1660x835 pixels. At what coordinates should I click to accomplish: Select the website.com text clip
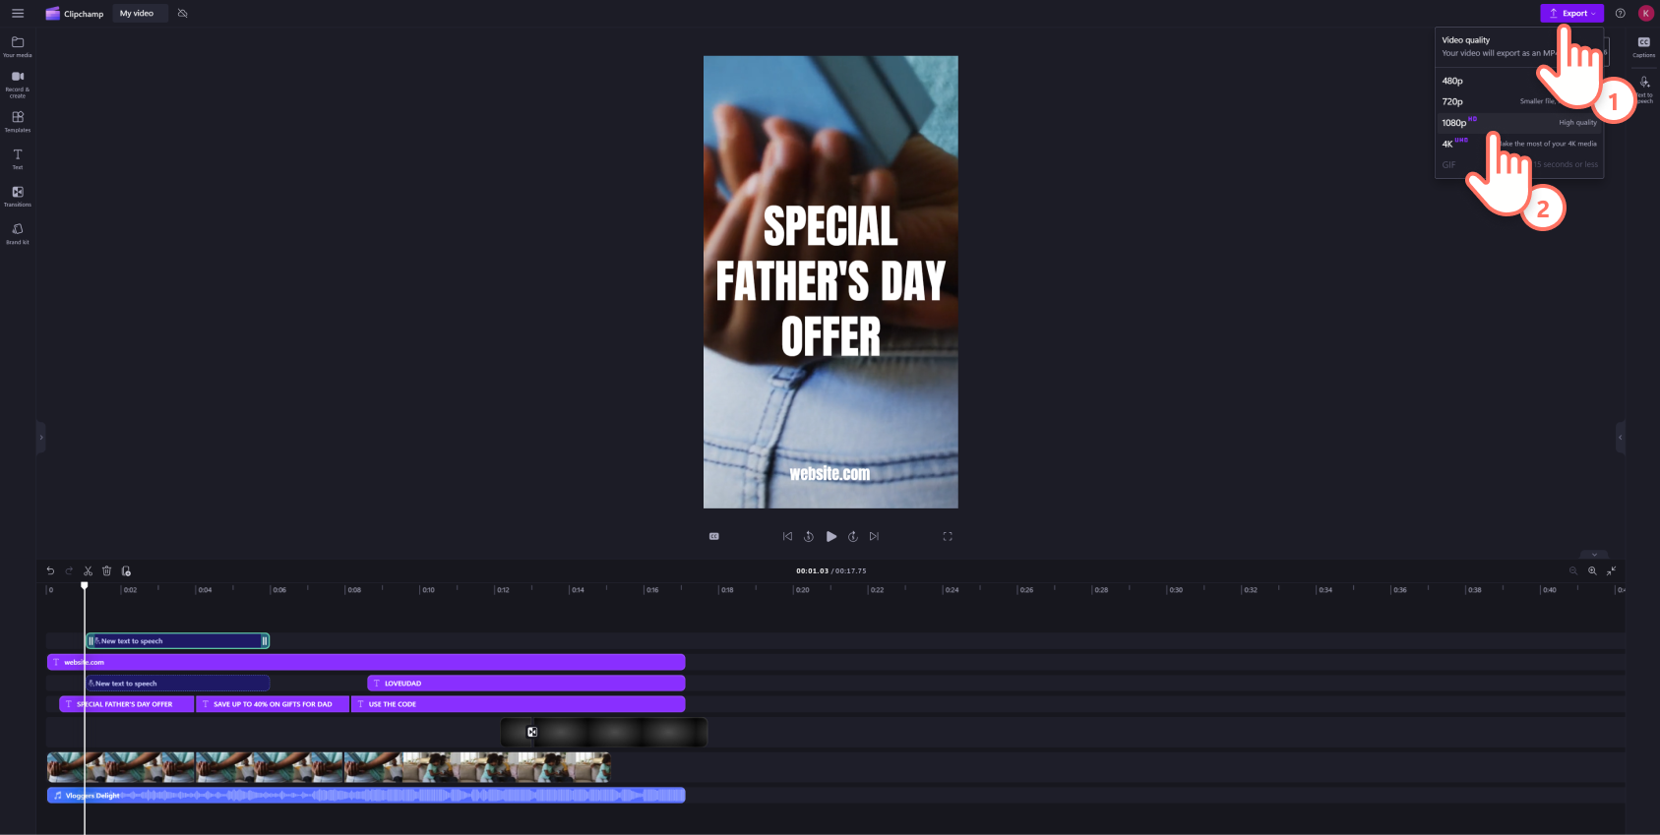click(366, 662)
